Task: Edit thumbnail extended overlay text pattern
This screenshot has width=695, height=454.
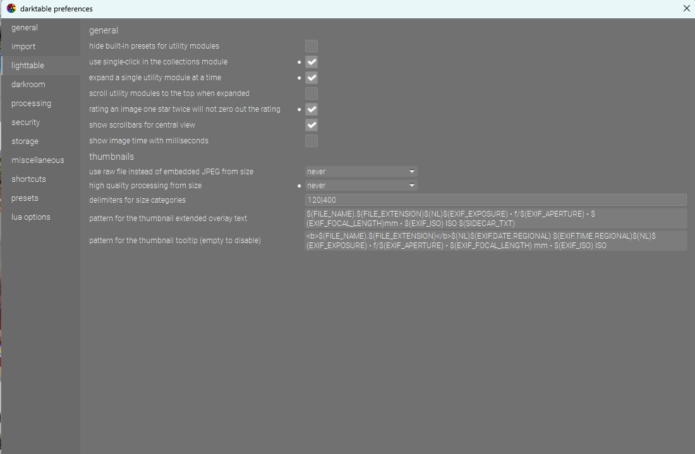Action: point(495,218)
